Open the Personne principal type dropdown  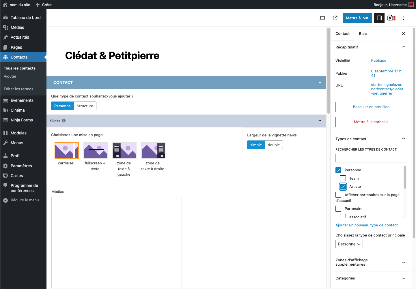pos(349,244)
